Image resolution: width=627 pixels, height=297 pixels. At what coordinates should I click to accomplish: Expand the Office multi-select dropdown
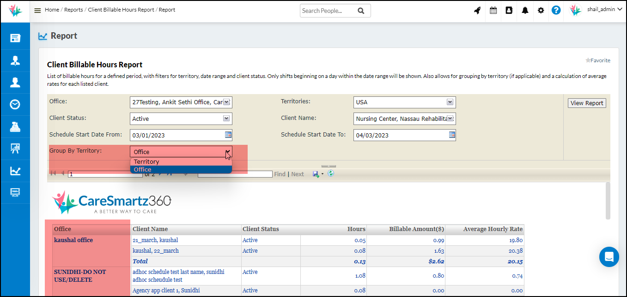(226, 102)
